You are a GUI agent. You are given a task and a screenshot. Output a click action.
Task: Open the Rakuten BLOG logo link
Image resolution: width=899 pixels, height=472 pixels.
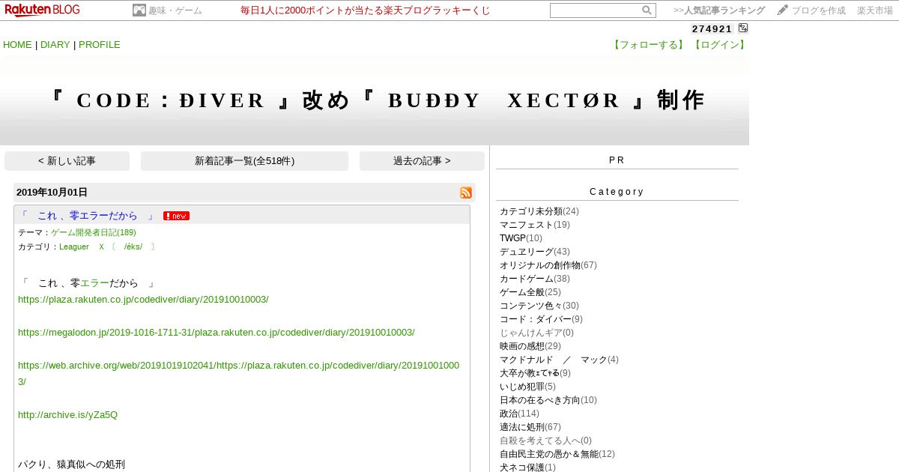point(42,10)
